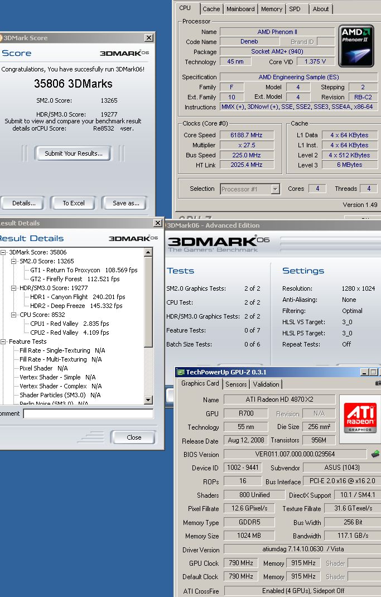
Task: Click the Submit Your Results button
Action: [74, 153]
